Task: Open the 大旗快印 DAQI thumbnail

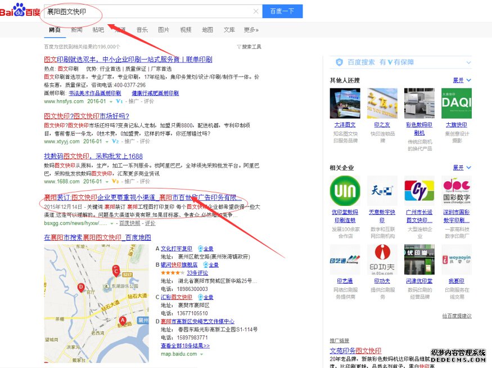Action: pos(457,104)
